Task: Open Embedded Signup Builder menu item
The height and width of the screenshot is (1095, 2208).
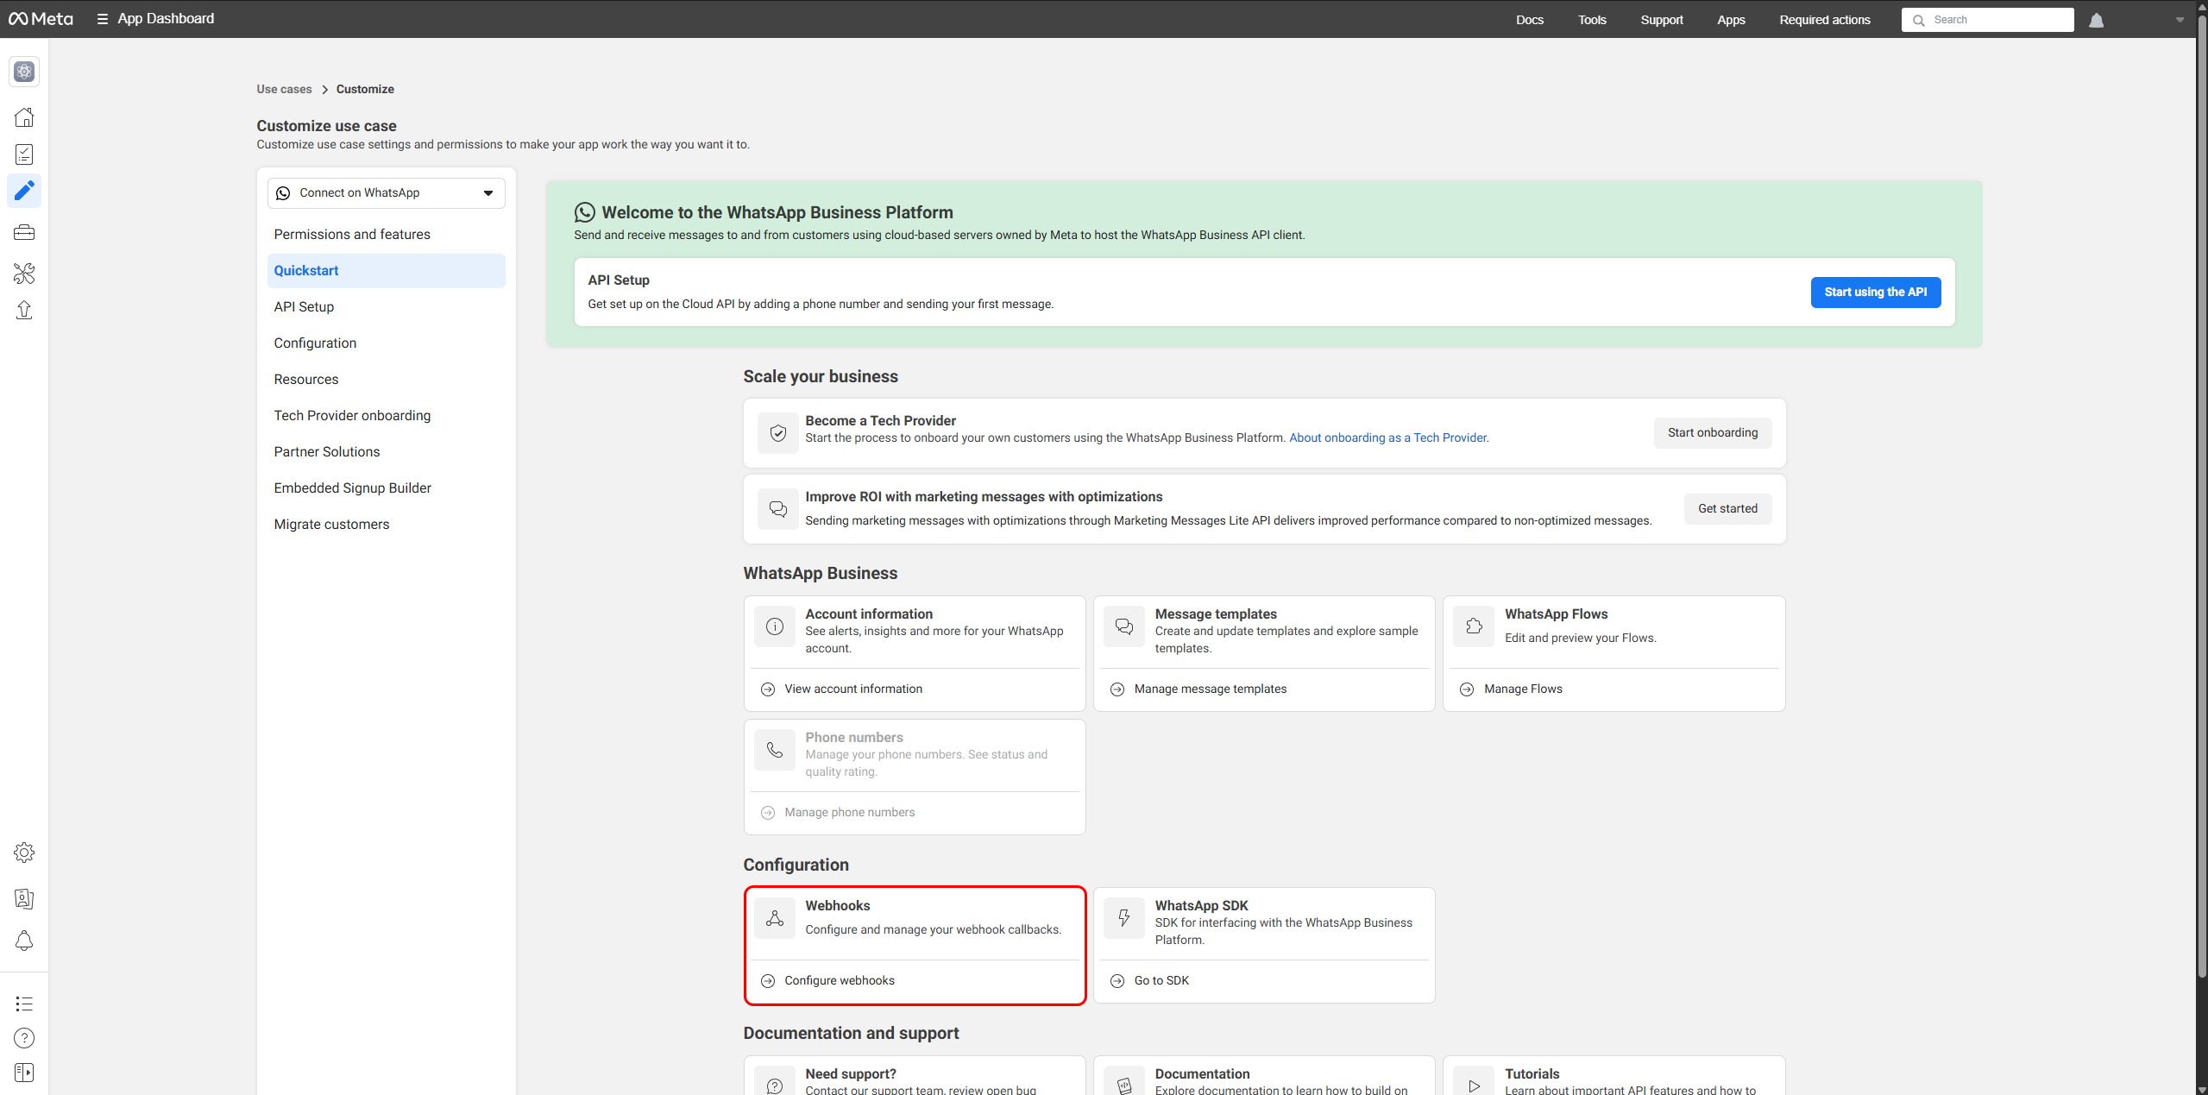Action: [x=386, y=488]
